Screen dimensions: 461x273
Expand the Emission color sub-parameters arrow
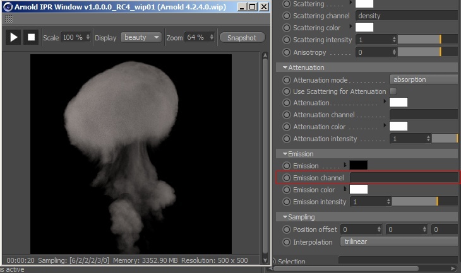click(x=345, y=189)
